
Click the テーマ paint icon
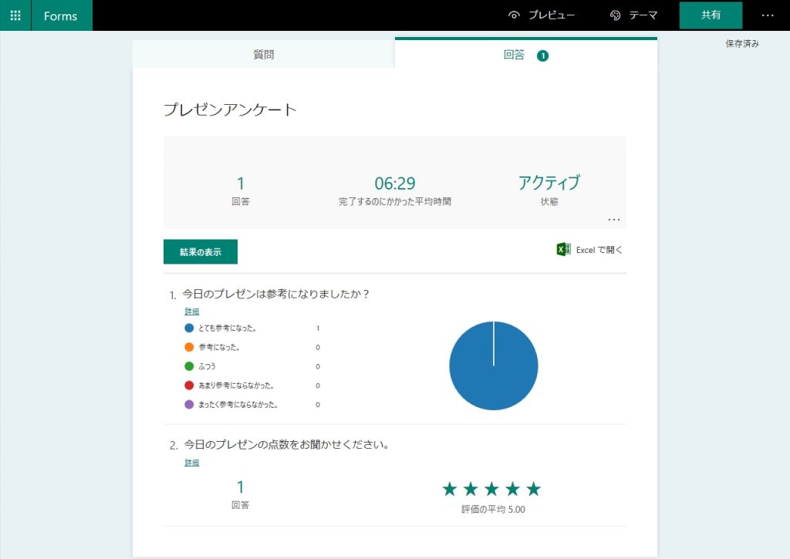pos(616,15)
